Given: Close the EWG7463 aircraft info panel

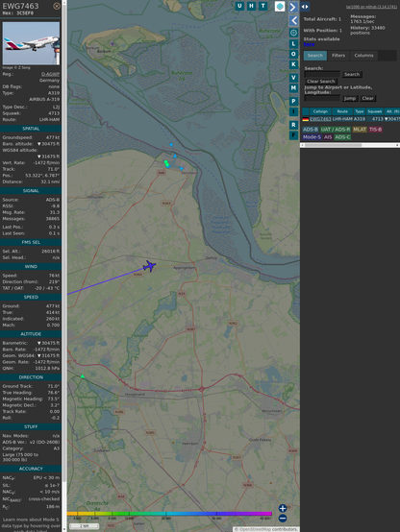Looking at the screenshot, I should [57, 6].
